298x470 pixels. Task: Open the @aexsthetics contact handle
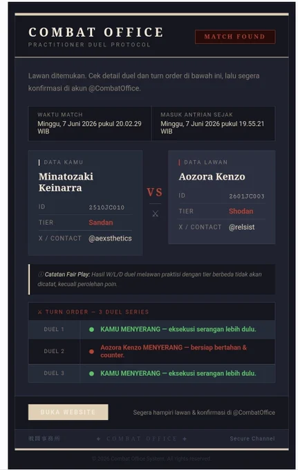110,238
